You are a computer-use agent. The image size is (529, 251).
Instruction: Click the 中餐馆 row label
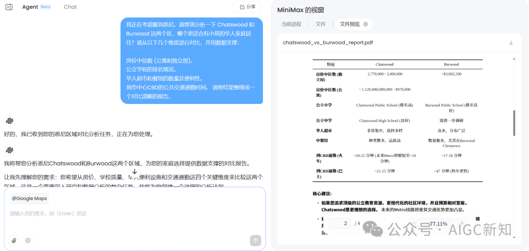pos(322,140)
